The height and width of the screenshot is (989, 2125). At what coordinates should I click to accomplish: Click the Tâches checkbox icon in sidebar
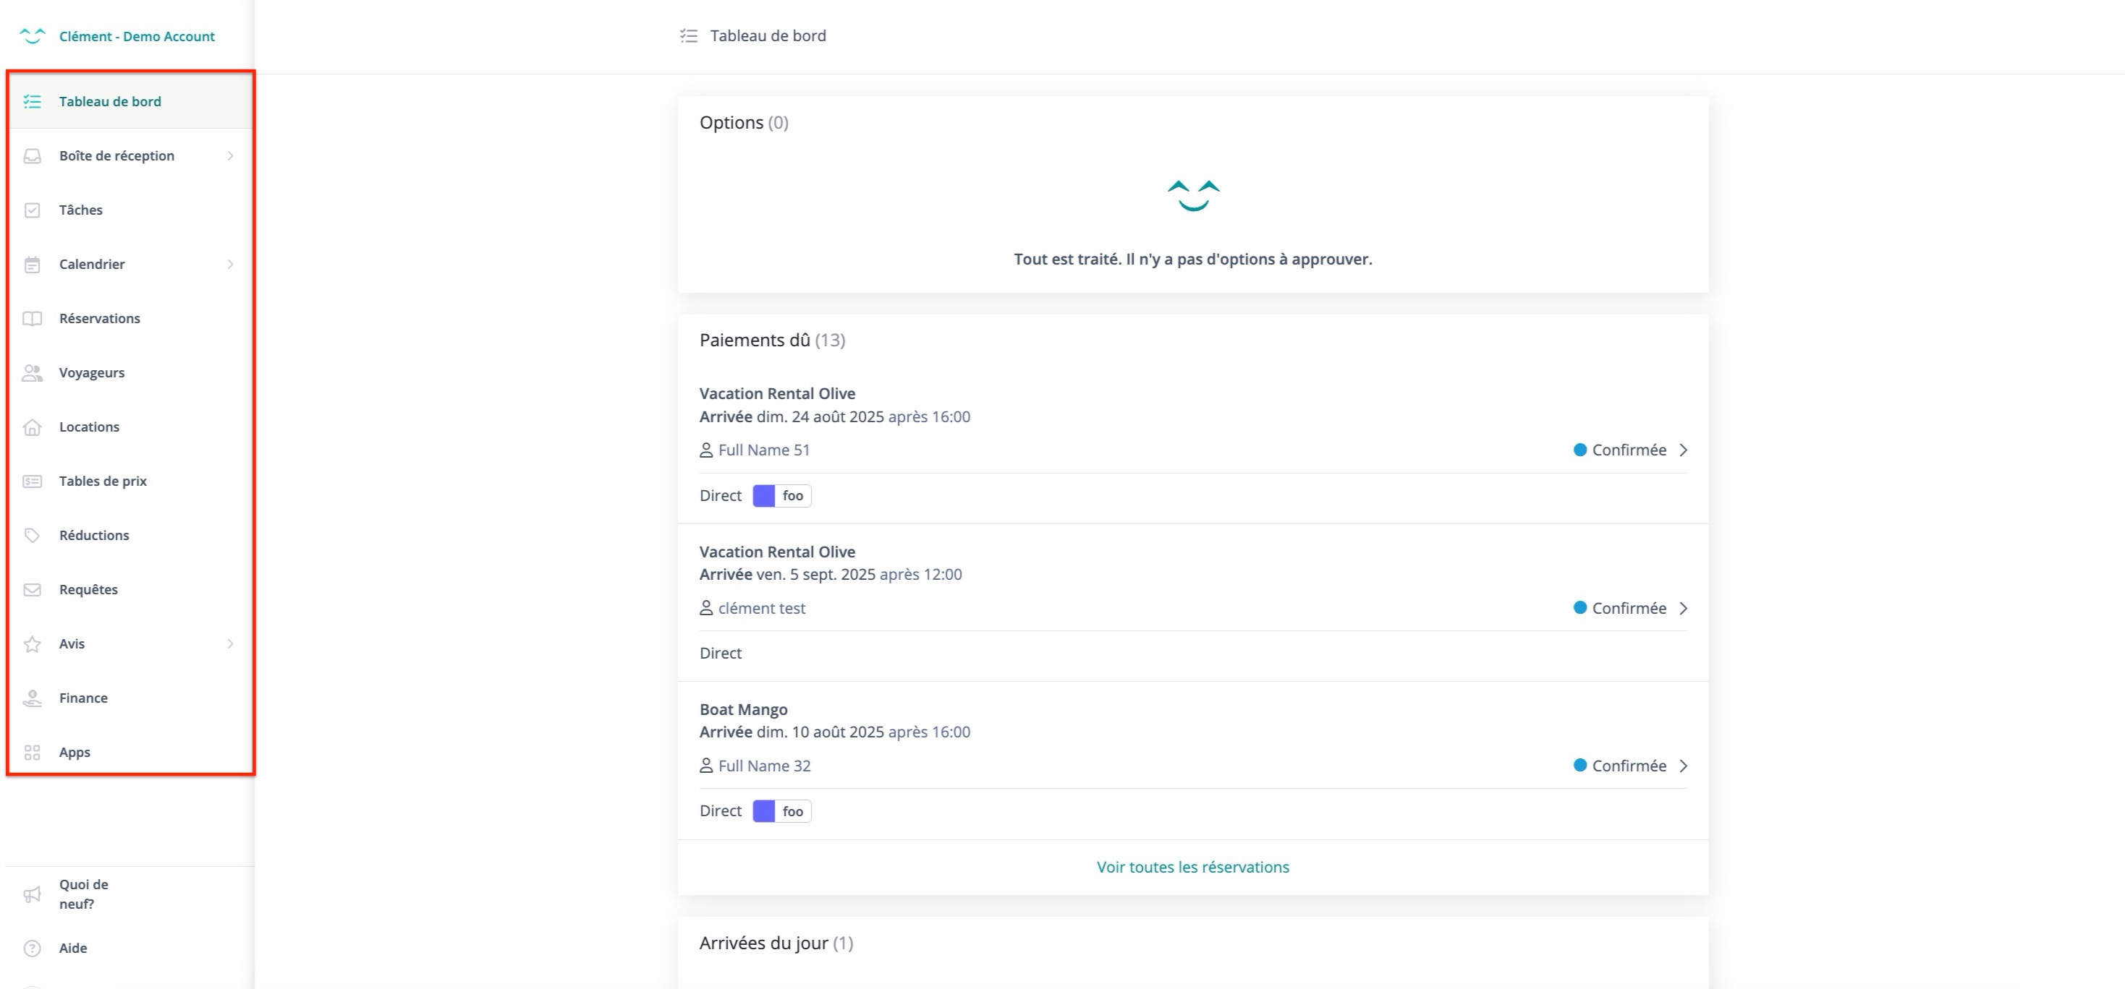(32, 210)
